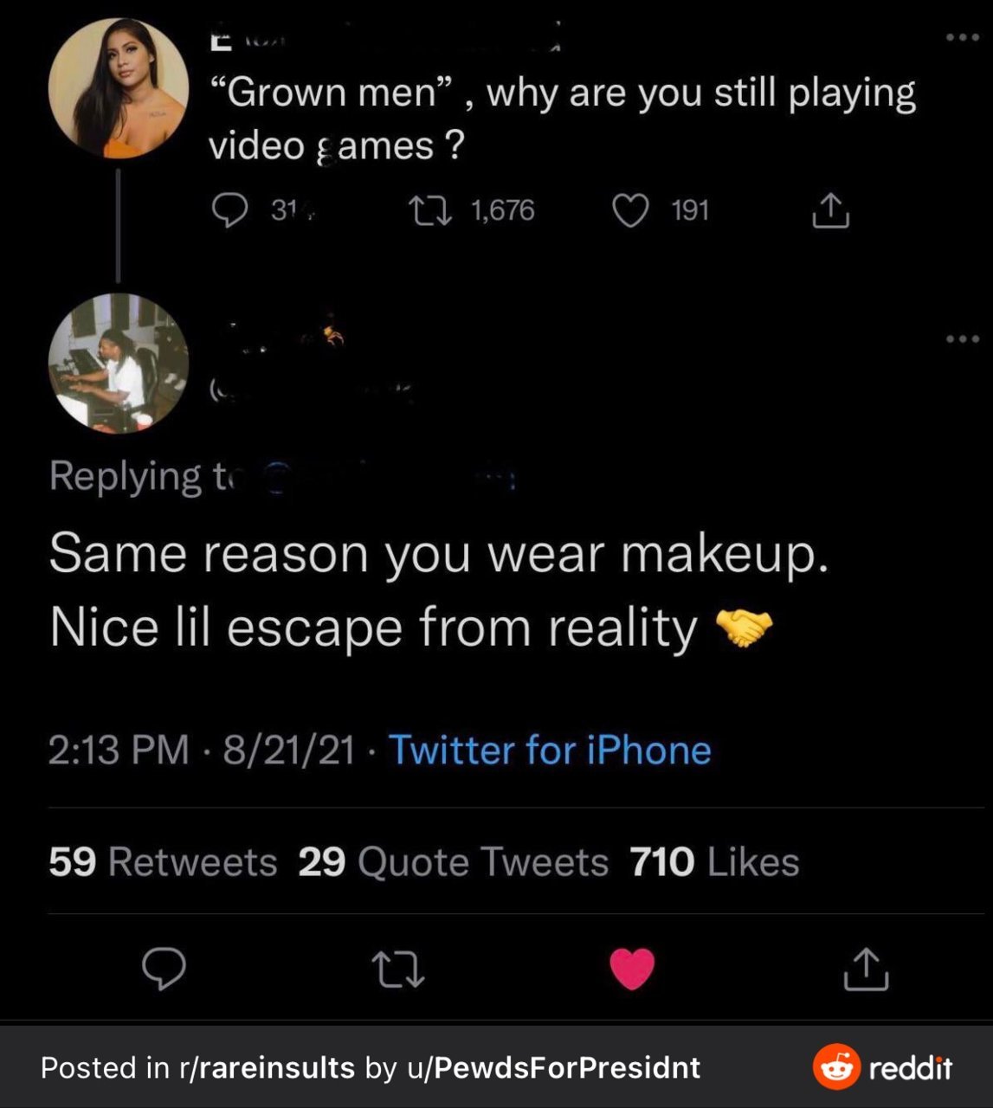The height and width of the screenshot is (1108, 993).
Task: Open the long-haired woman's profile picture
Action: pyautogui.click(x=119, y=88)
